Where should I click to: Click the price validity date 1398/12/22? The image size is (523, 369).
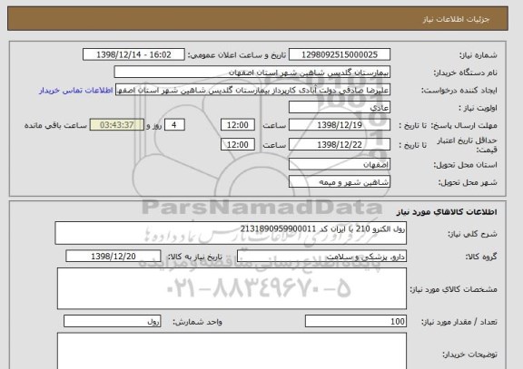coord(340,144)
